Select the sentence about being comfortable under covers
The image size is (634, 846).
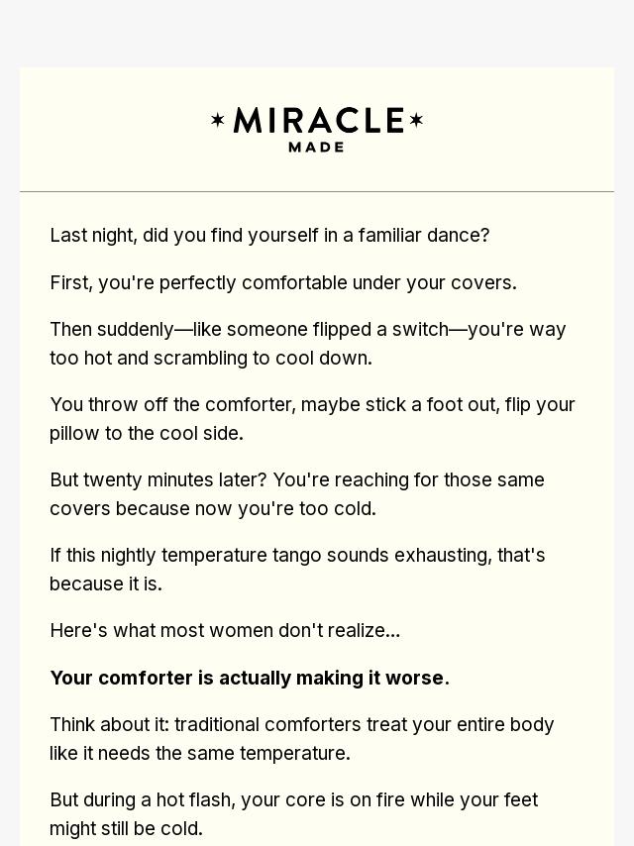pos(283,282)
